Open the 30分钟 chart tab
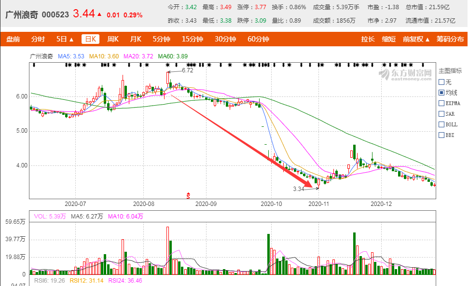This screenshot has height=286, width=469. pos(225,39)
